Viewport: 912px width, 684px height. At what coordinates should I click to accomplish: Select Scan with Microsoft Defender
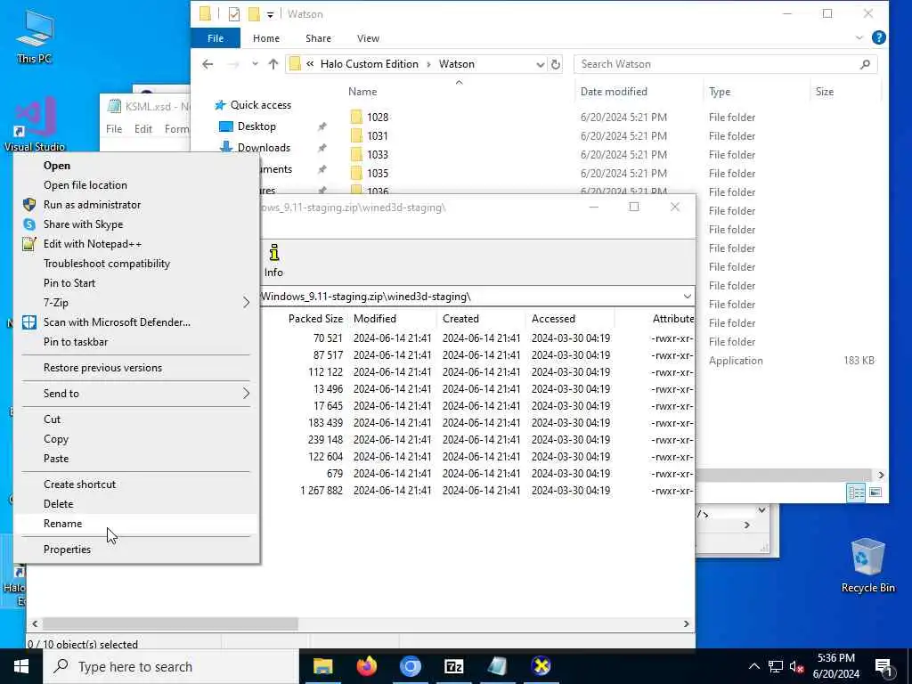117,322
